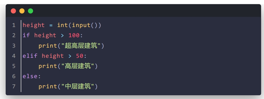Click the green maximize window dot
Screen dimensions: 264x99
click(30, 11)
